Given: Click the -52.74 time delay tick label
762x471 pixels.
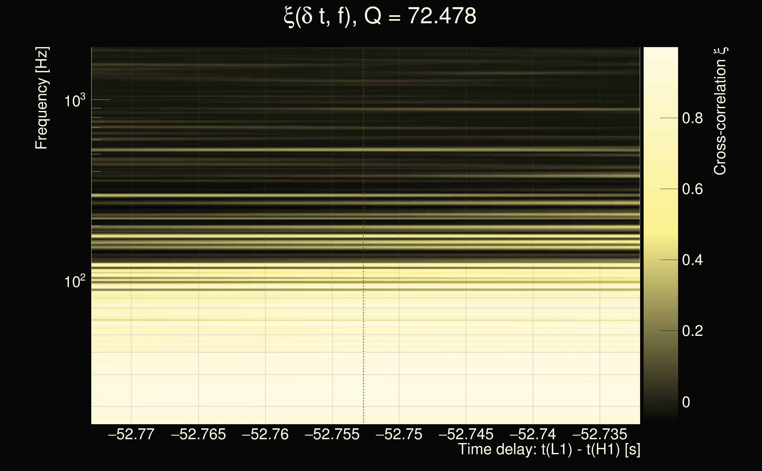Looking at the screenshot, I should [x=533, y=434].
